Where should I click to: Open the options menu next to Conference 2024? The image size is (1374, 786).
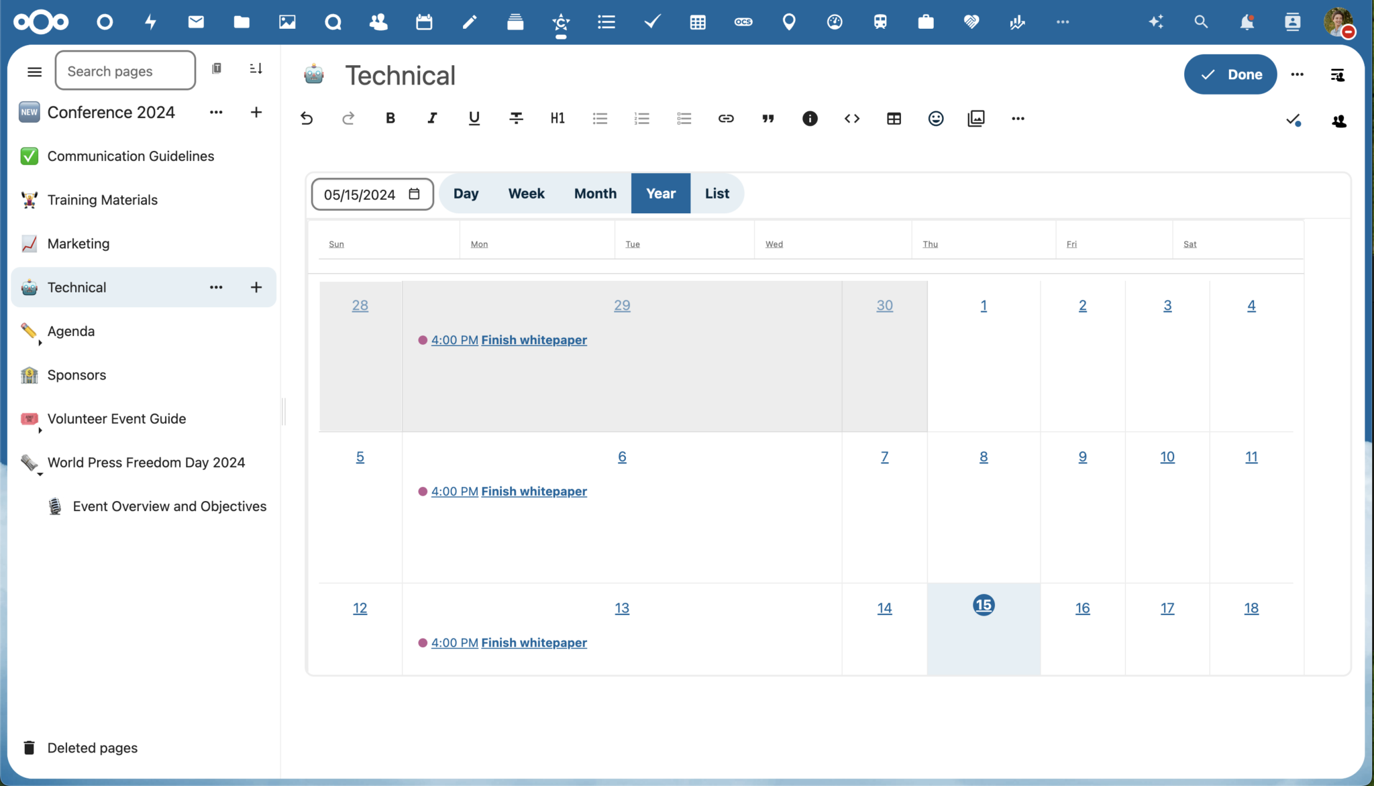pyautogui.click(x=216, y=112)
